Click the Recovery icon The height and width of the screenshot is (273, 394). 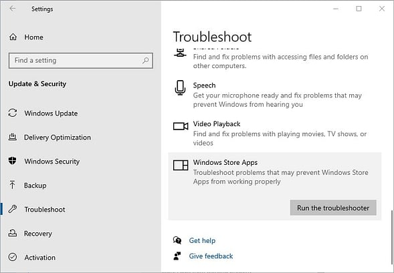(12, 233)
